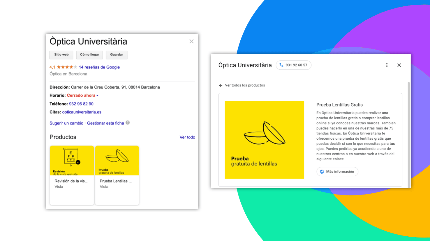Screen dimensions: 430x241
Task: Click the address Carrer de la Creu Coberta text
Action: [x=115, y=87]
